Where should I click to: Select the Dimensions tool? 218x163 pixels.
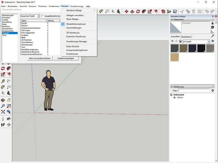click(x=9, y=81)
